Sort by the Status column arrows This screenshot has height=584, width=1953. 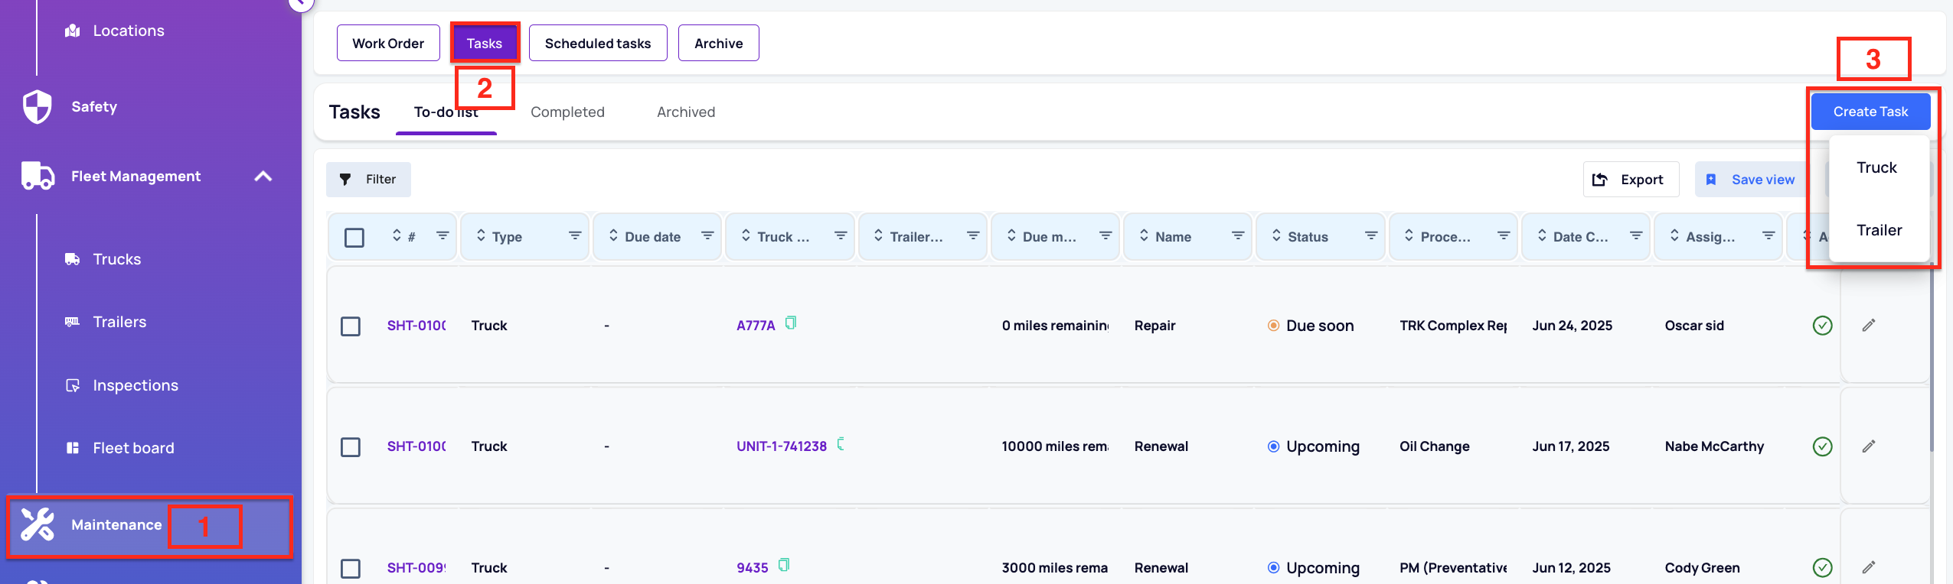1276,235
